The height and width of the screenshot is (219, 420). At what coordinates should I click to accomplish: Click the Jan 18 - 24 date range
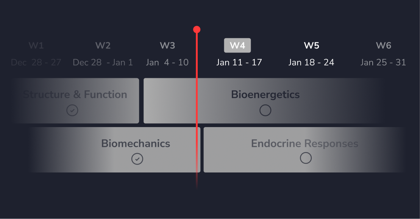[311, 62]
